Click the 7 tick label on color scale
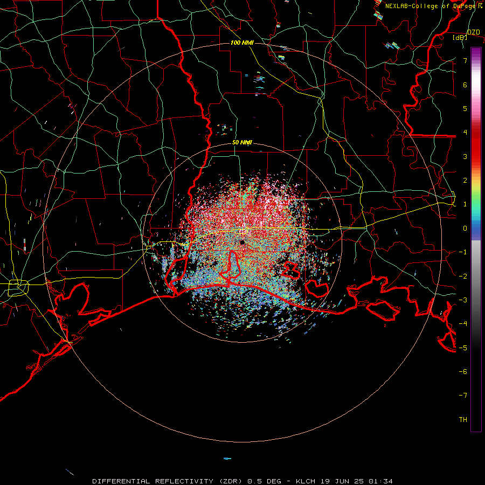The height and width of the screenshot is (485, 485). pos(465,60)
